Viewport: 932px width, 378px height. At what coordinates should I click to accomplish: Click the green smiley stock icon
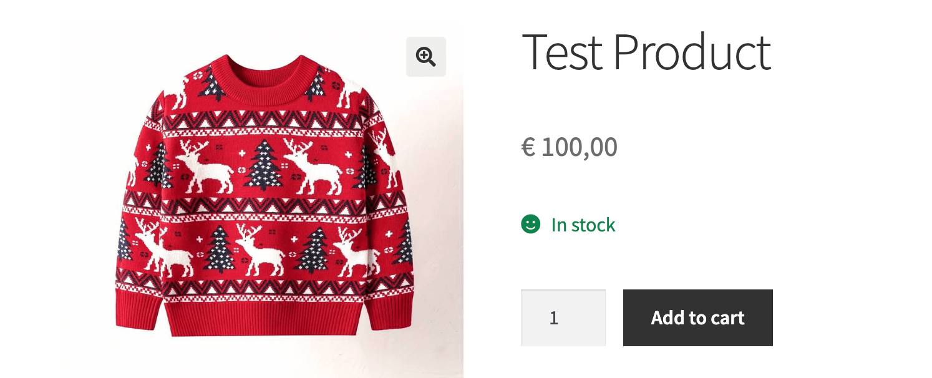(x=530, y=224)
